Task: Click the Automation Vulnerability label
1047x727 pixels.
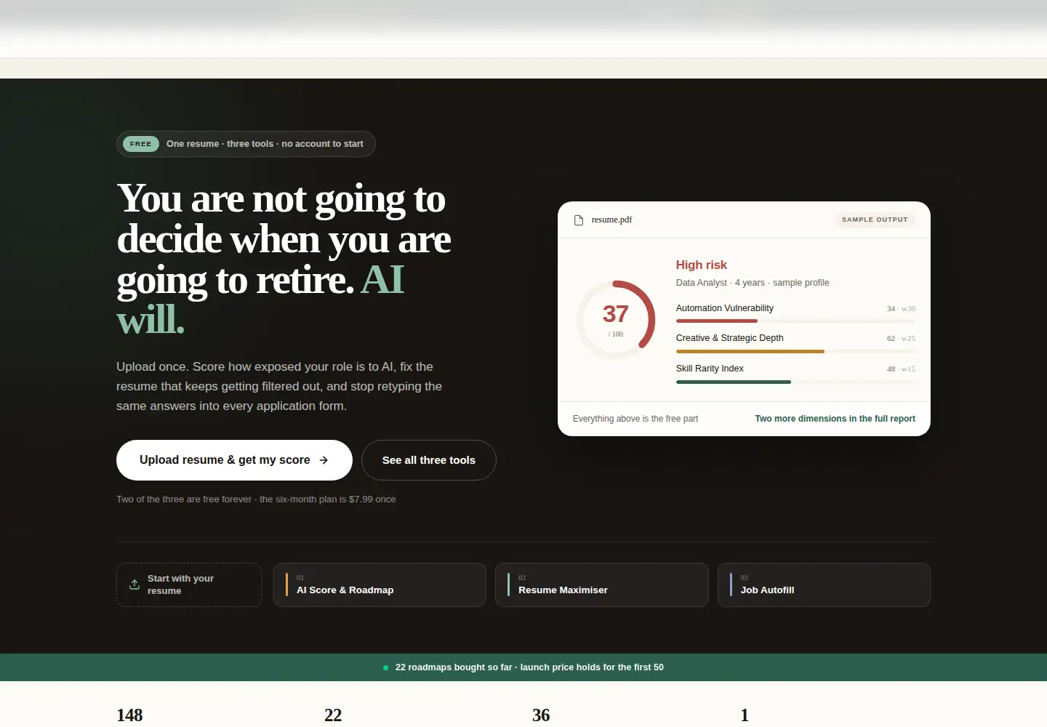Action: tap(725, 308)
